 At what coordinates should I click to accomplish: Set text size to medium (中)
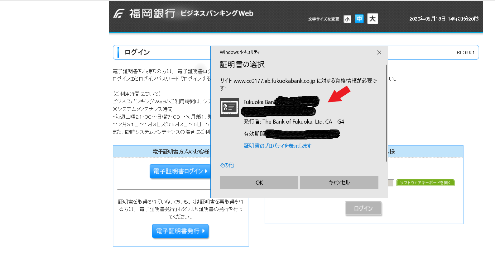[359, 19]
